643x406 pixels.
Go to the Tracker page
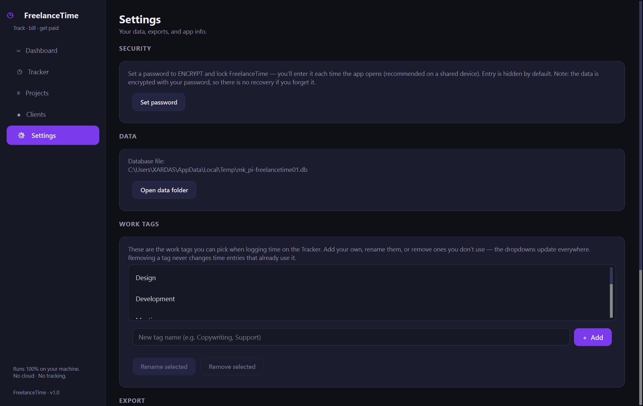click(53, 72)
